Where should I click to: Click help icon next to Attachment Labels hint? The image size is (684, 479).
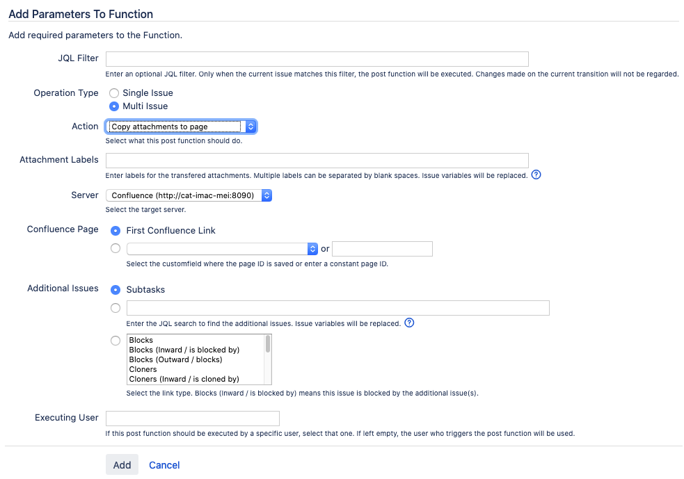pyautogui.click(x=536, y=174)
